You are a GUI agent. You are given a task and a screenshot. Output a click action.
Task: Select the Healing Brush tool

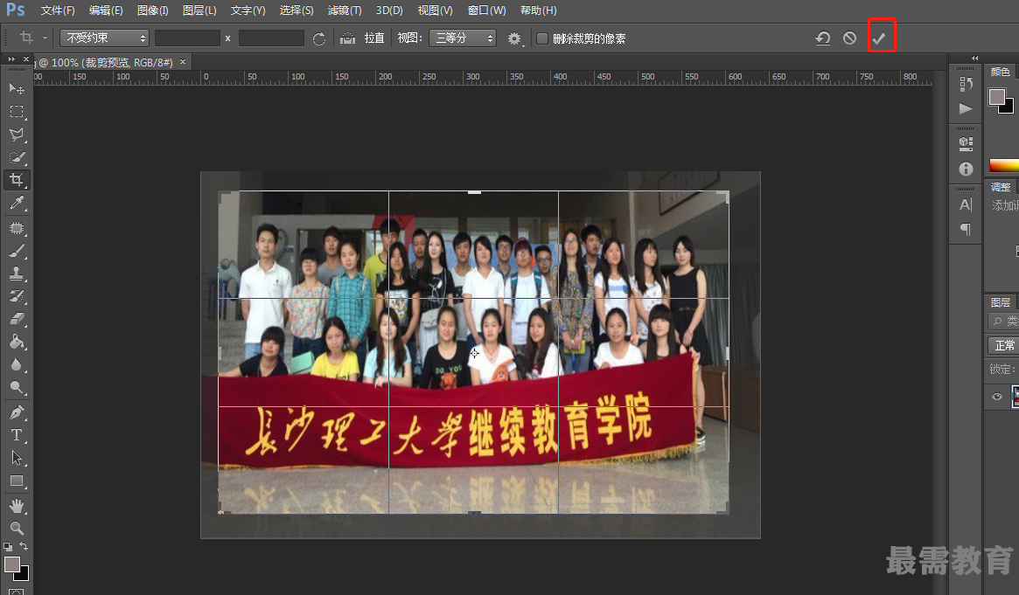pos(17,228)
